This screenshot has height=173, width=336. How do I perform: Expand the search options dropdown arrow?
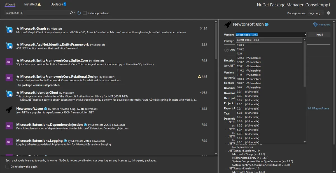click(x=75, y=13)
